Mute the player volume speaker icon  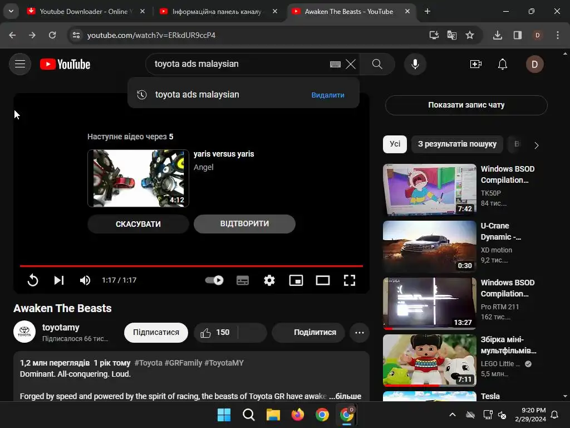85,280
